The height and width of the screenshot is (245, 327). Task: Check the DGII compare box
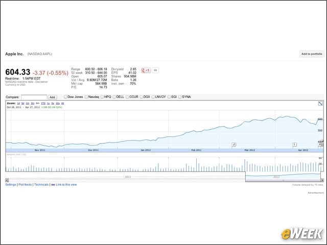pos(141,97)
